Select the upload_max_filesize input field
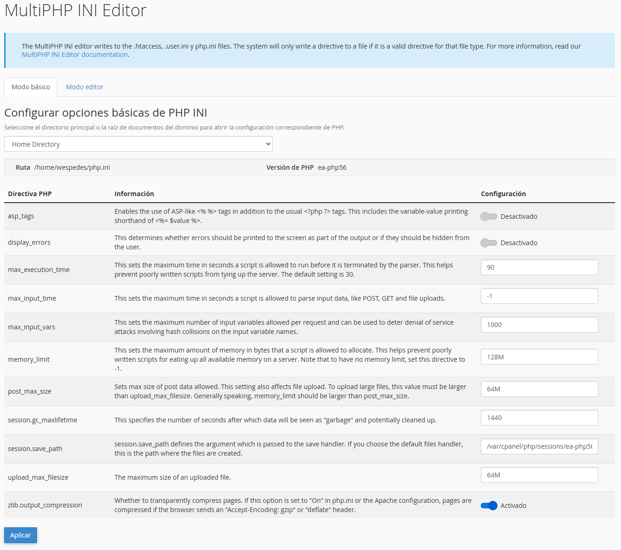The image size is (621, 550). pos(539,475)
